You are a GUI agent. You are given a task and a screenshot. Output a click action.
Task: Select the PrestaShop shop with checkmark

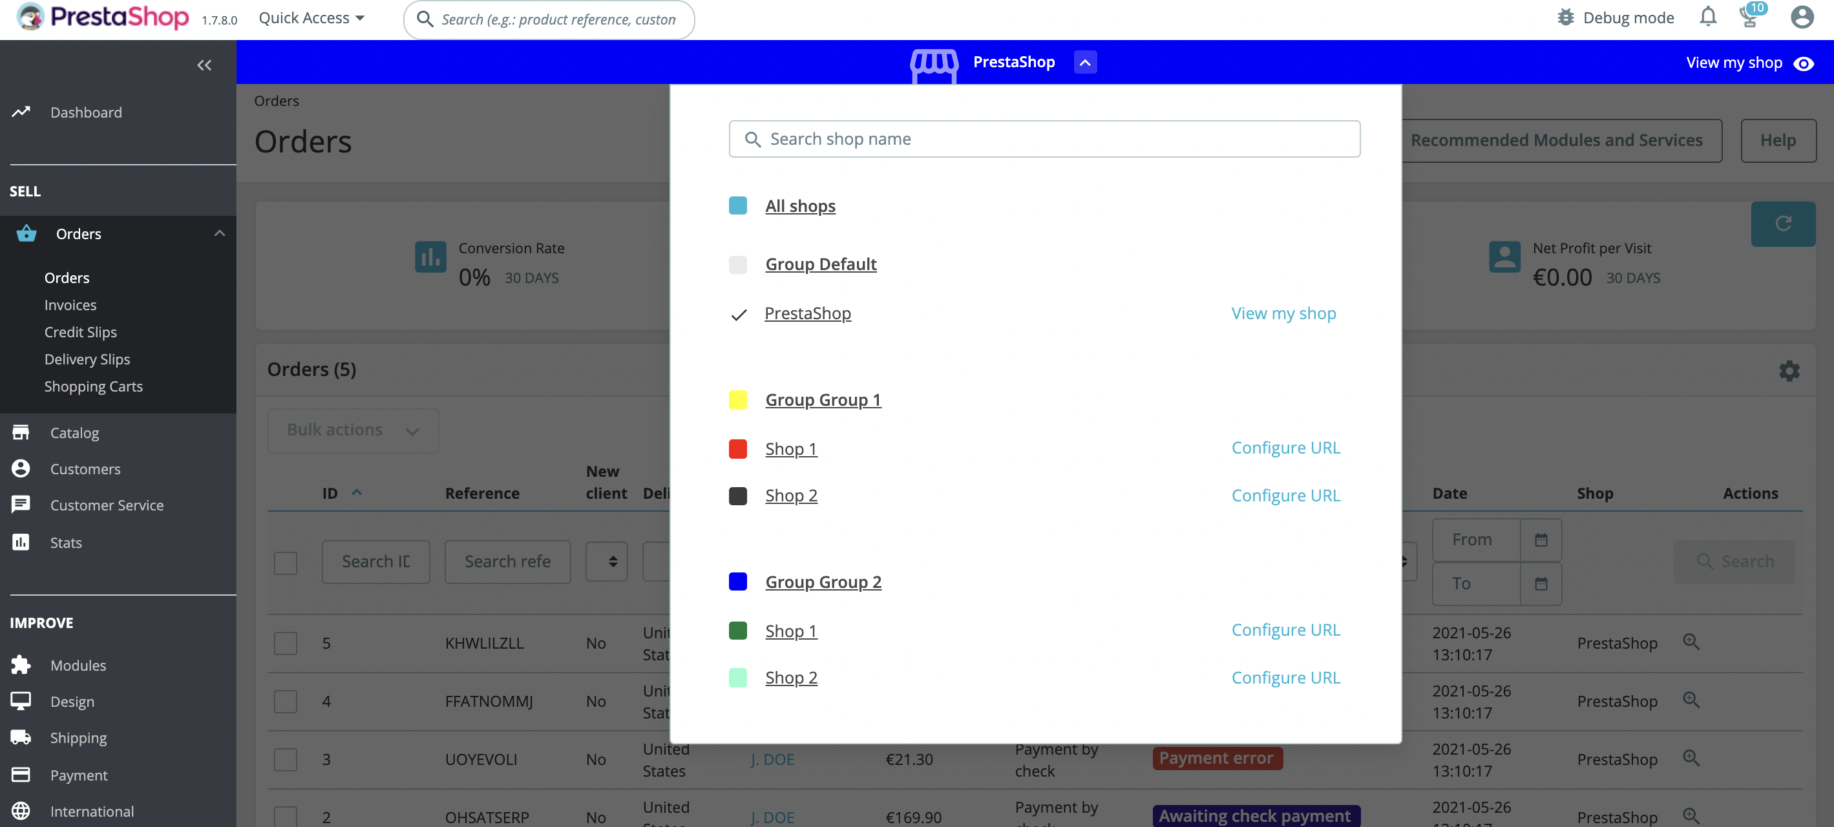(806, 312)
